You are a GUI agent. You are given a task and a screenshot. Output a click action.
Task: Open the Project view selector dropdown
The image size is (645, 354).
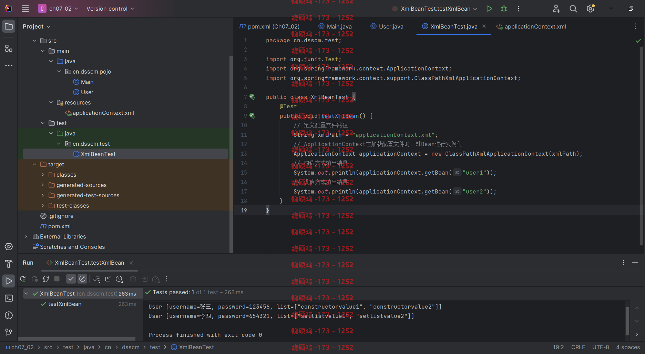pyautogui.click(x=37, y=26)
